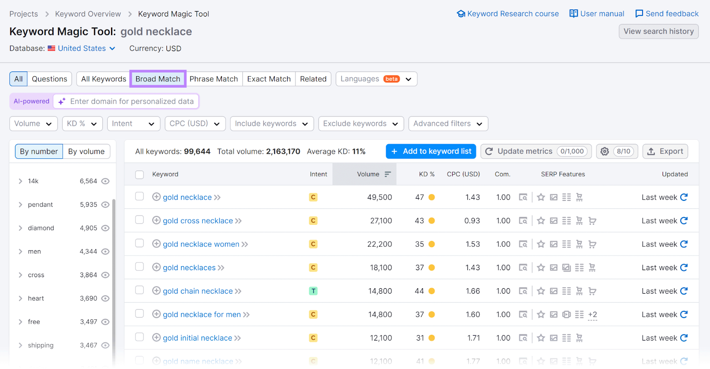The width and height of the screenshot is (710, 369).
Task: Check the gold necklace row checkbox
Action: coord(139,196)
